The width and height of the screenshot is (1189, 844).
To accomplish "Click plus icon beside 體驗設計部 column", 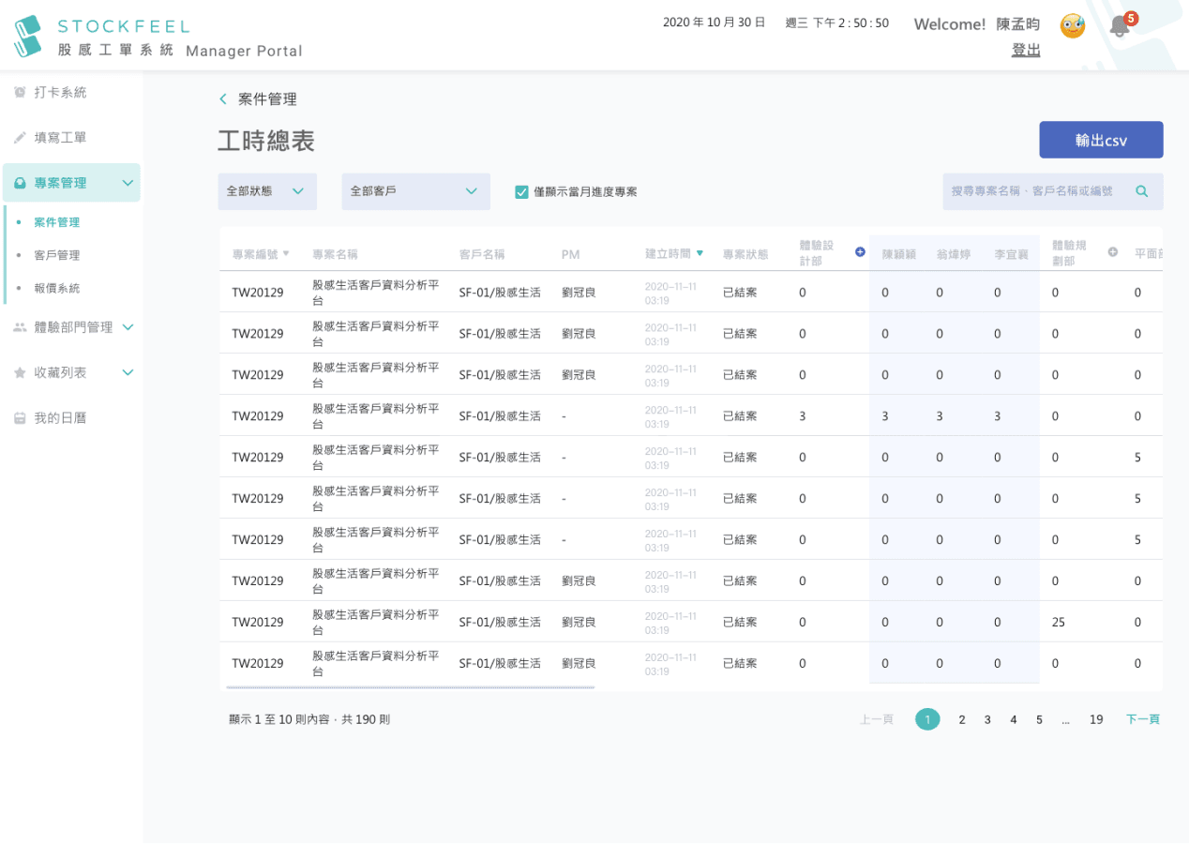I will click(860, 251).
